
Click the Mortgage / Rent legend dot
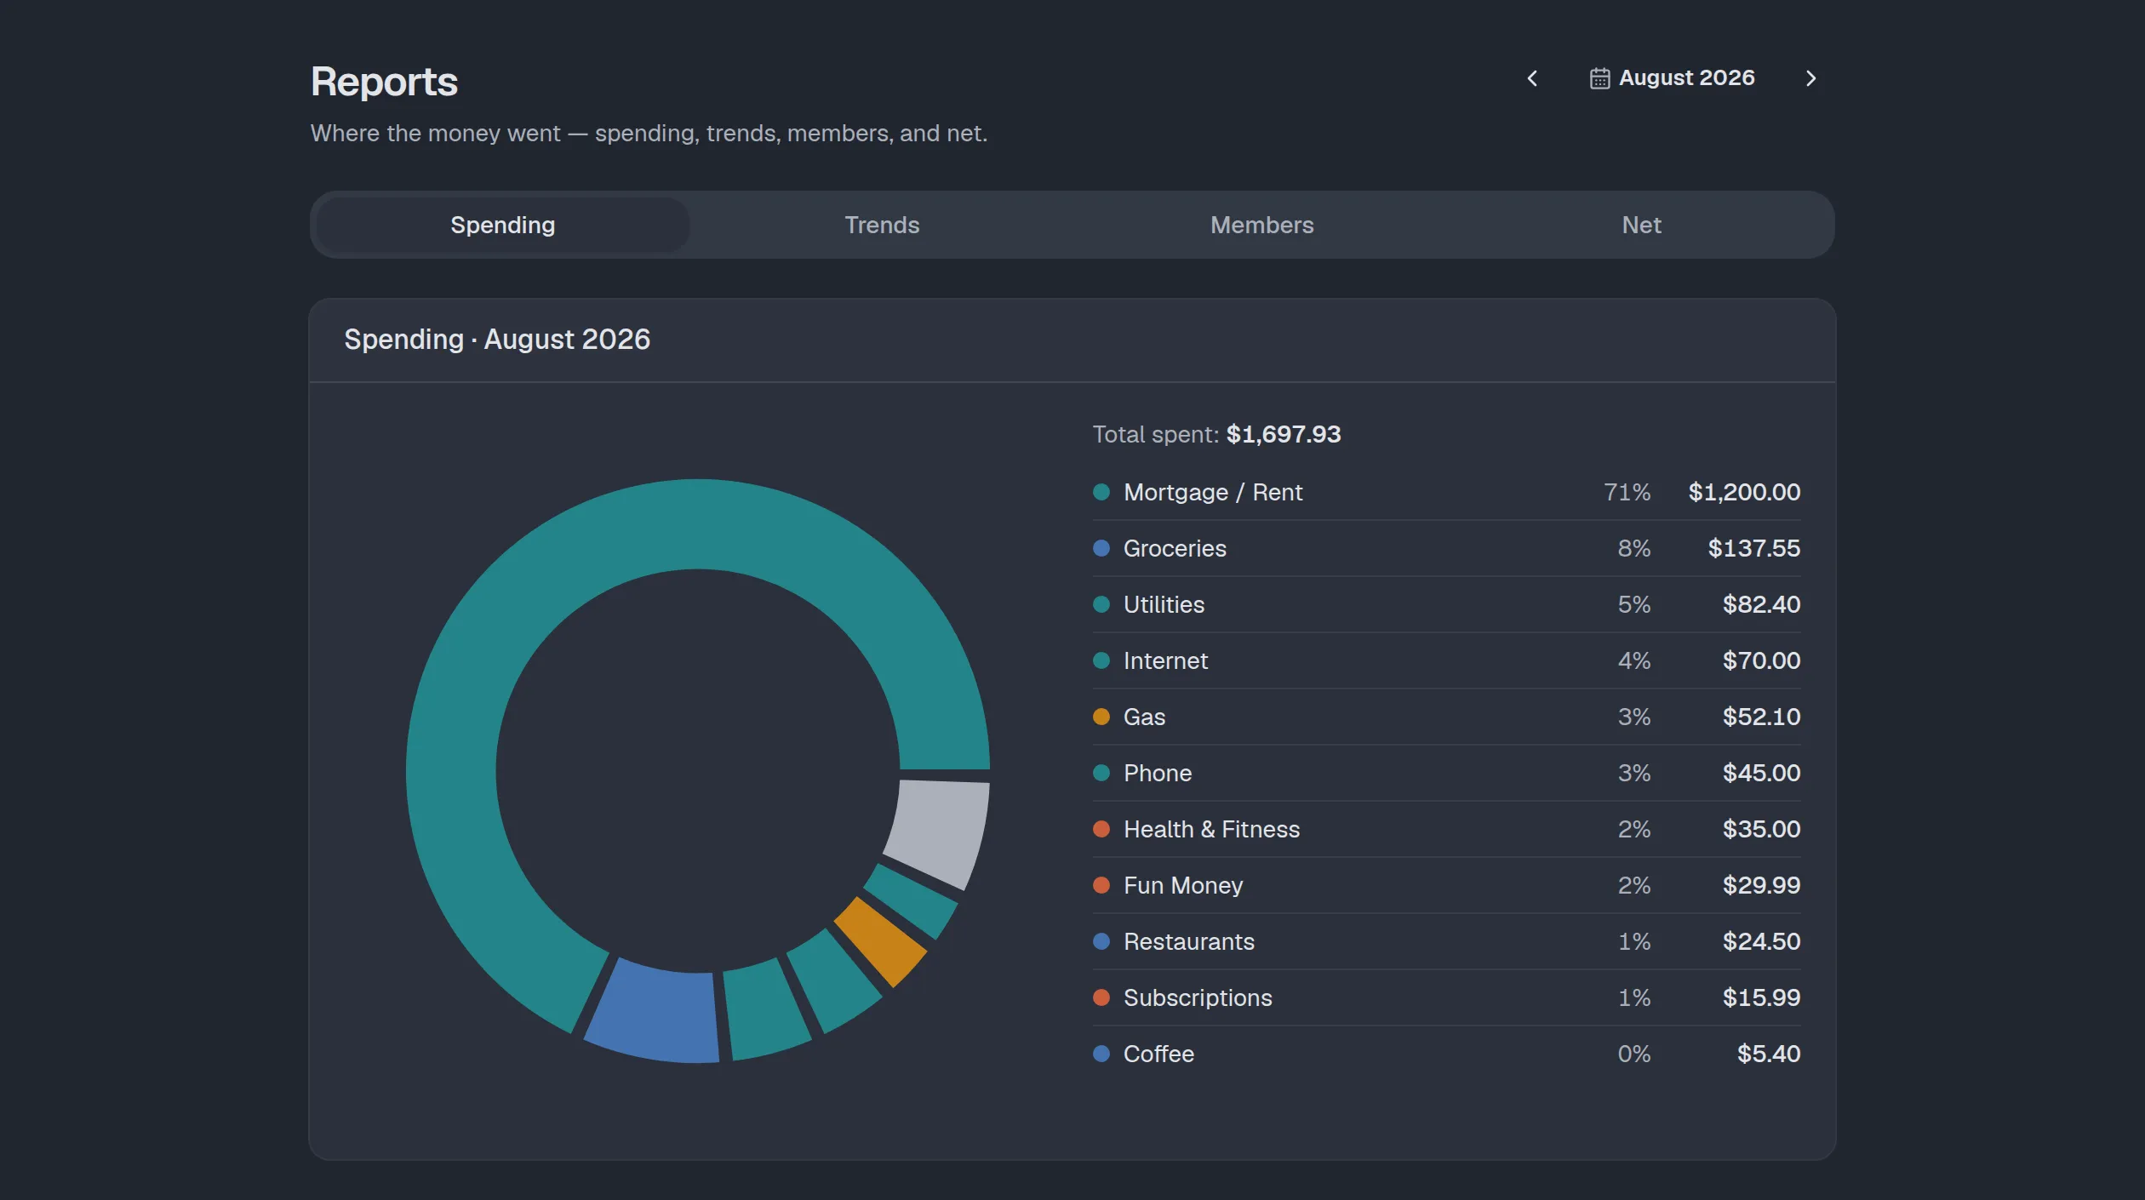1101,492
